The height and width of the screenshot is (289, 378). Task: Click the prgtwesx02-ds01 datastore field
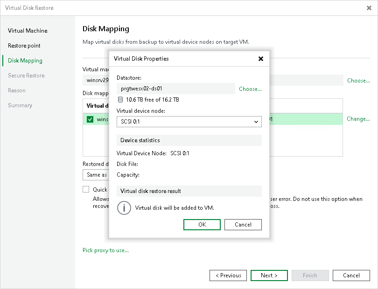pyautogui.click(x=176, y=89)
